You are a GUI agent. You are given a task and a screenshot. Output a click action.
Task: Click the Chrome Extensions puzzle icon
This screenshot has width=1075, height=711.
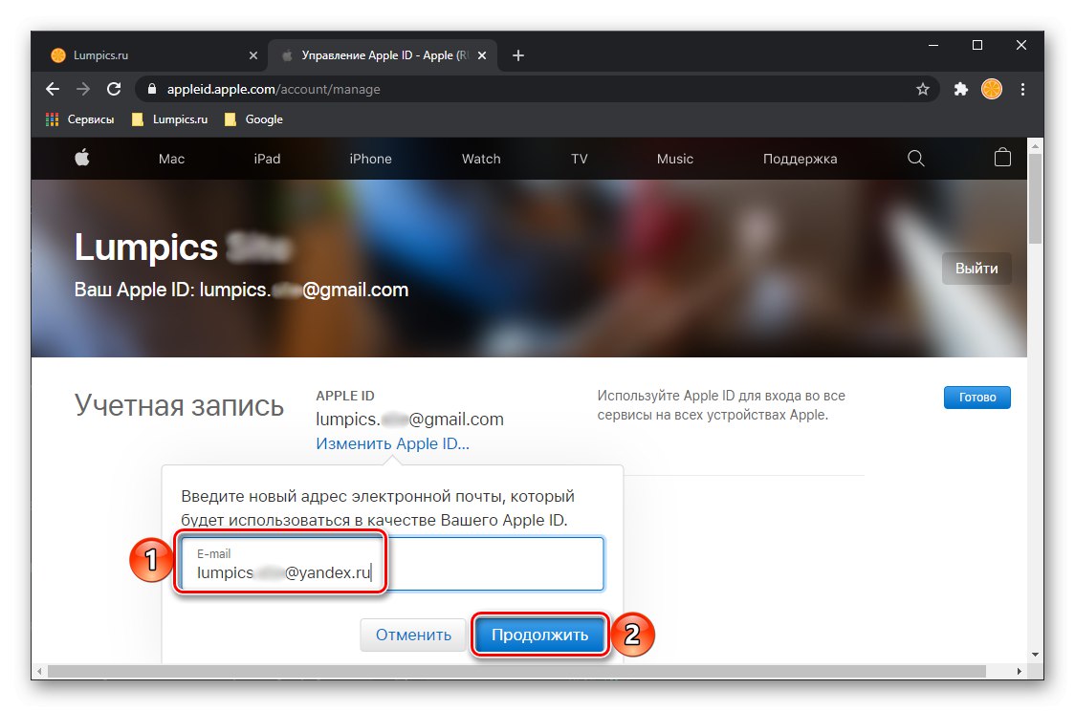(959, 89)
